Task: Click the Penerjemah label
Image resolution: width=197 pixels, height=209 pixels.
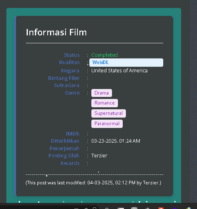Action: click(65, 149)
